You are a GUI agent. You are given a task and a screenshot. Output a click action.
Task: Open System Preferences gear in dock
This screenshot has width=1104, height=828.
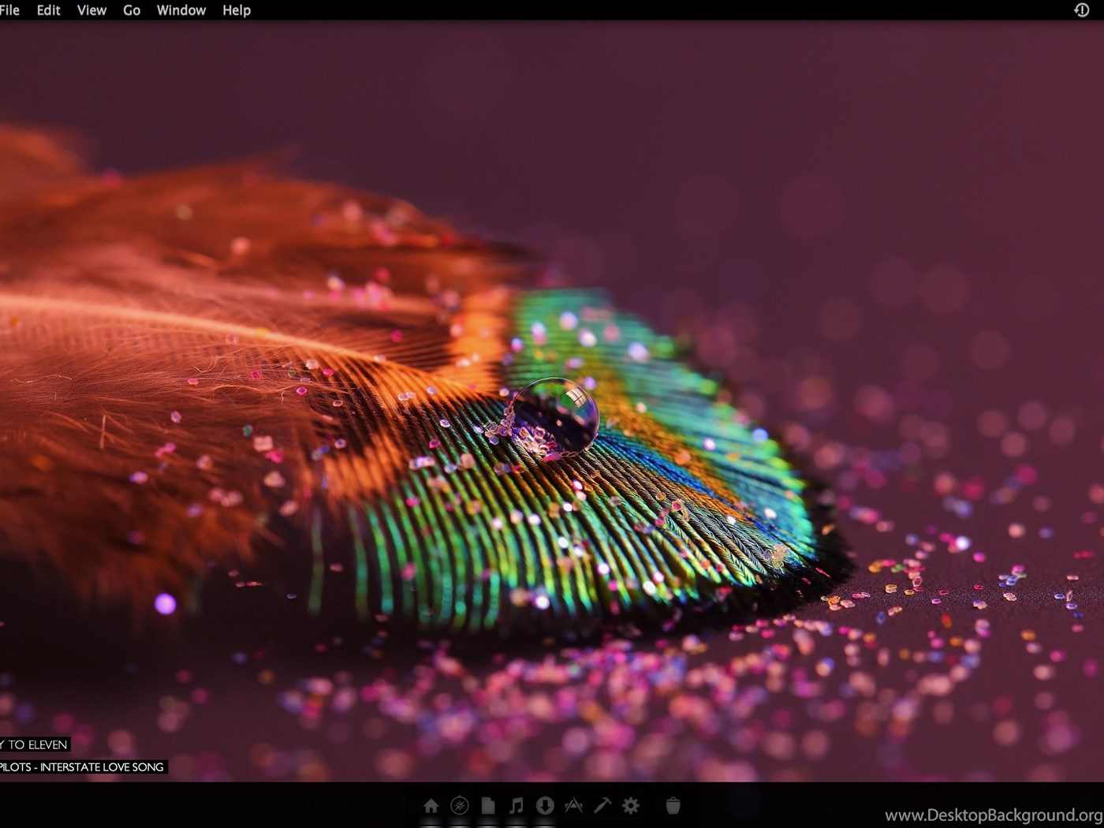[631, 805]
